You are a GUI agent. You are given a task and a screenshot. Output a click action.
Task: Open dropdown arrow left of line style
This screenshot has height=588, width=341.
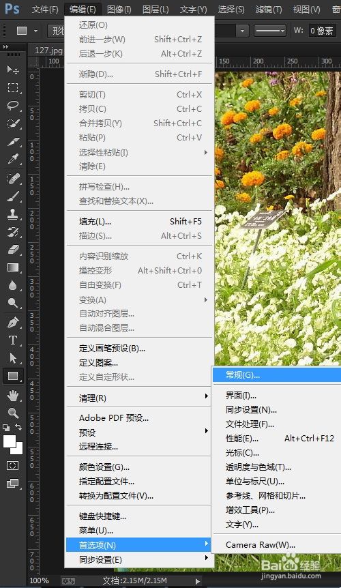point(242,31)
